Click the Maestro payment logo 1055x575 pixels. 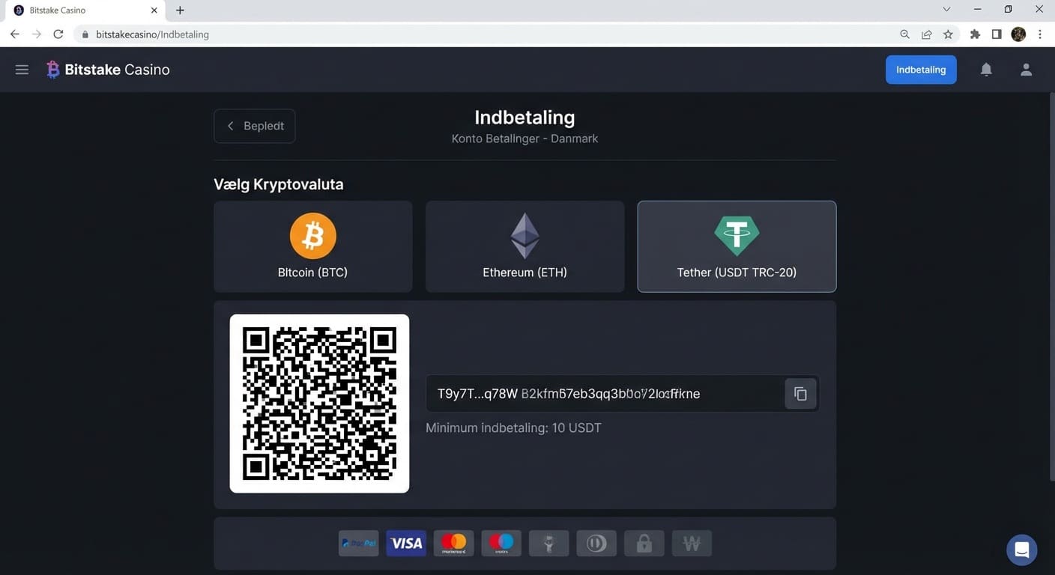click(501, 543)
